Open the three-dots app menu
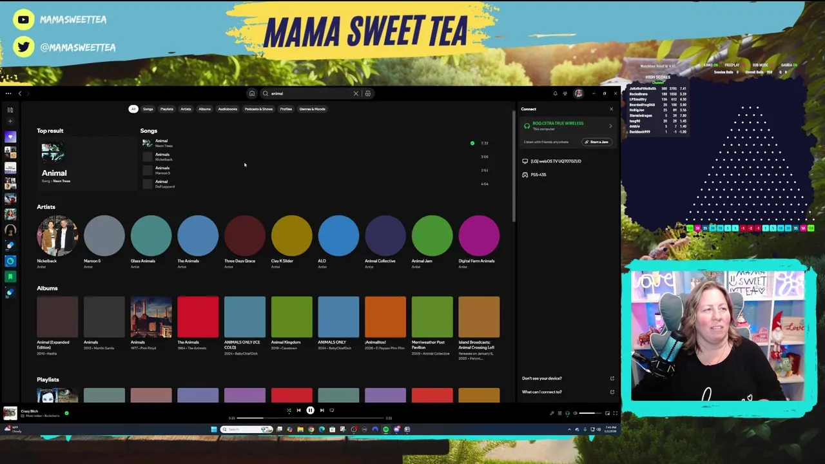825x464 pixels. [8, 93]
